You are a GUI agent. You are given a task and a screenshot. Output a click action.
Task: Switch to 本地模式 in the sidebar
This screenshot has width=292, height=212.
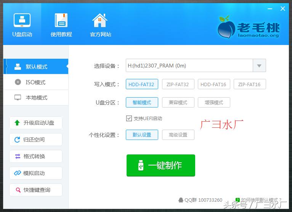point(36,98)
